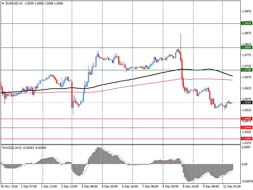
Task: Click the 2 Dec 15:00 time axis label
Action: 69,187
